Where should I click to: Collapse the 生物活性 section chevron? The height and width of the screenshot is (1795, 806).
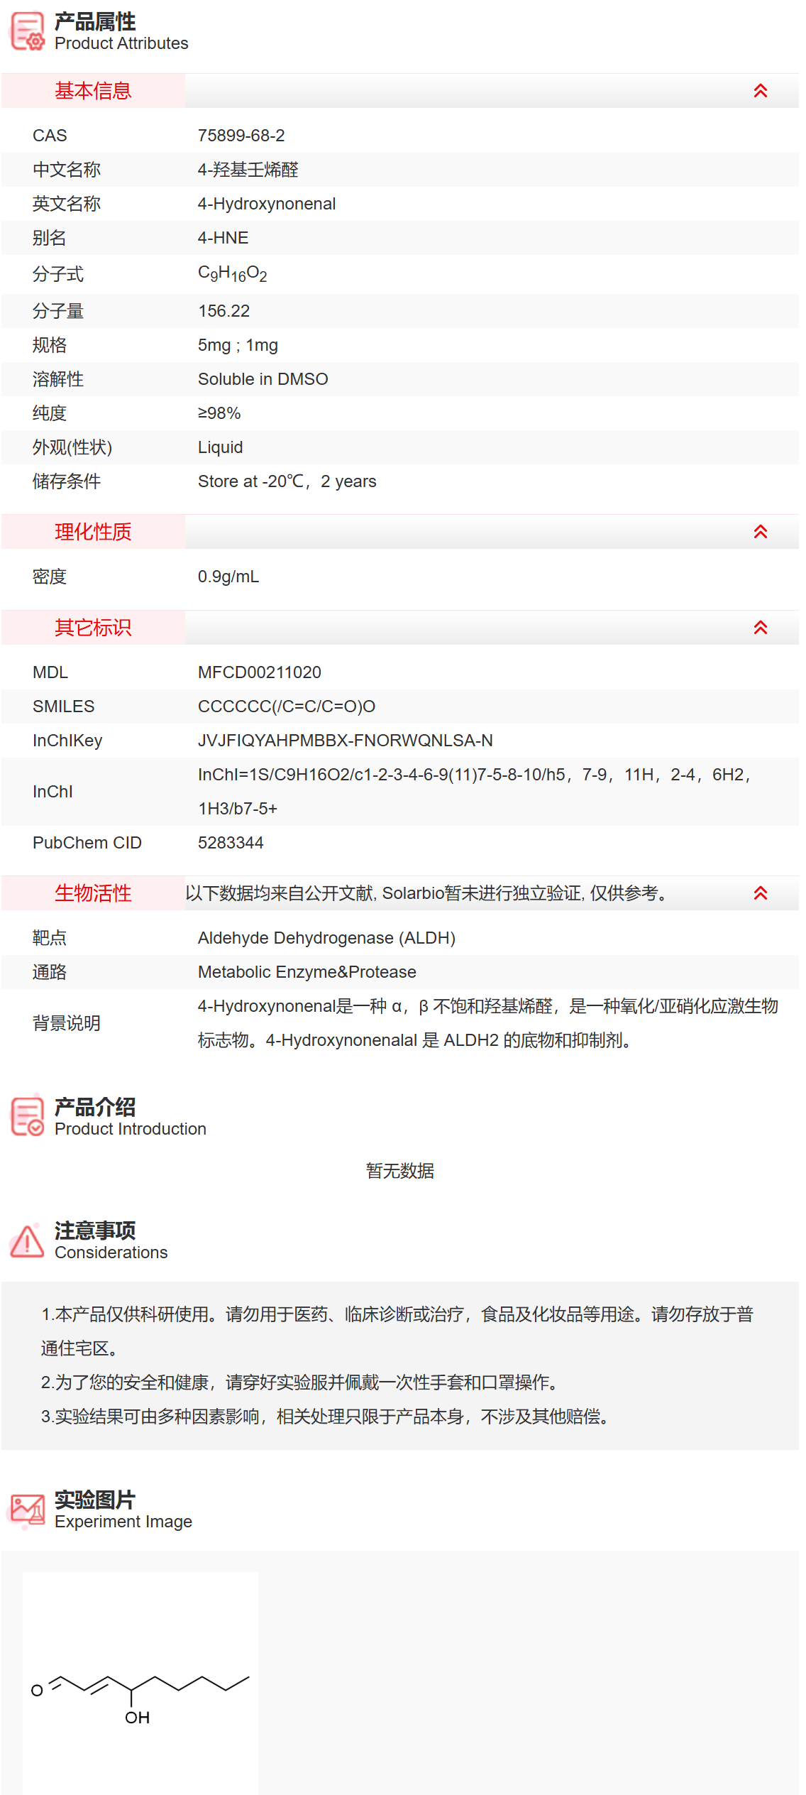[760, 893]
